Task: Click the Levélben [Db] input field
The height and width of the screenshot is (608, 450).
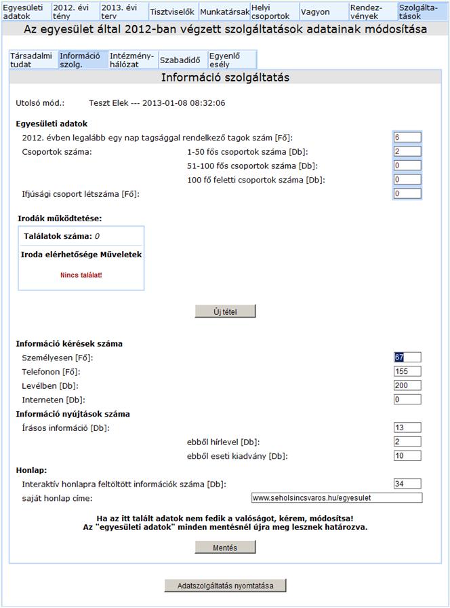Action: [x=407, y=385]
